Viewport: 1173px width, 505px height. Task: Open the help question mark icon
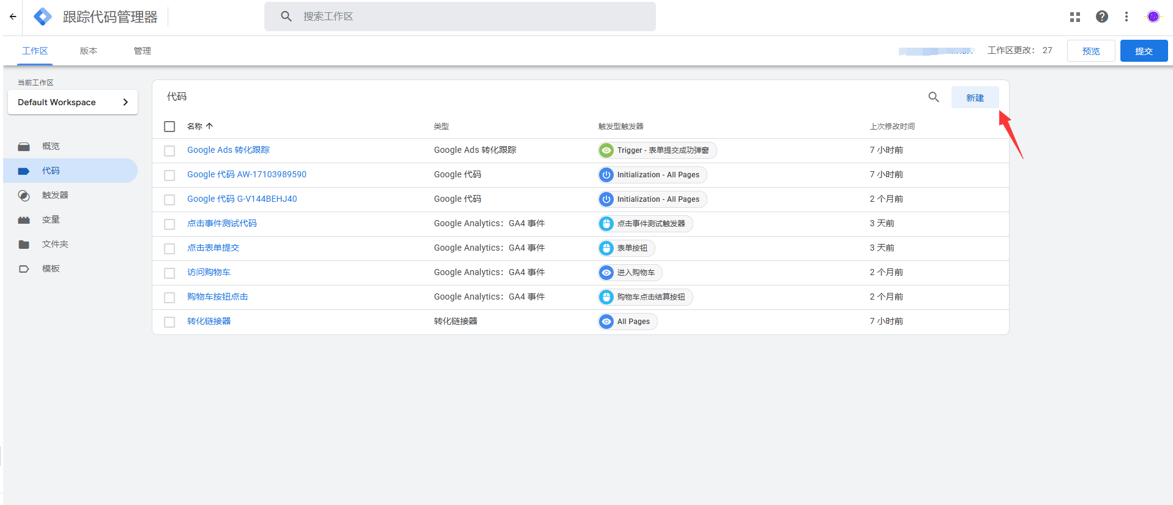pyautogui.click(x=1101, y=17)
